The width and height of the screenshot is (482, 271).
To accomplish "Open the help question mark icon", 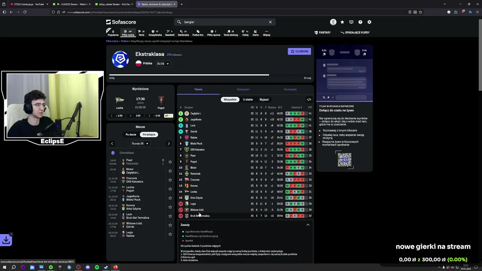I will pos(360,22).
